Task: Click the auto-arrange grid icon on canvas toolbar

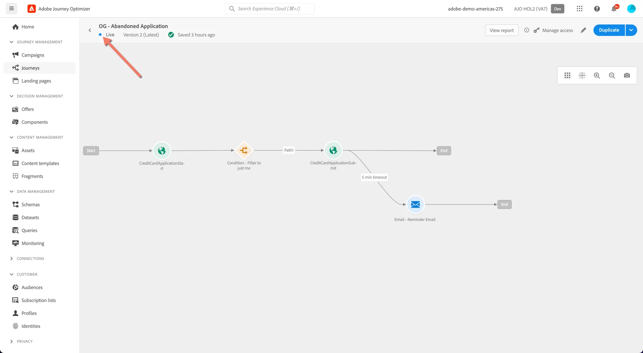Action: coord(567,75)
